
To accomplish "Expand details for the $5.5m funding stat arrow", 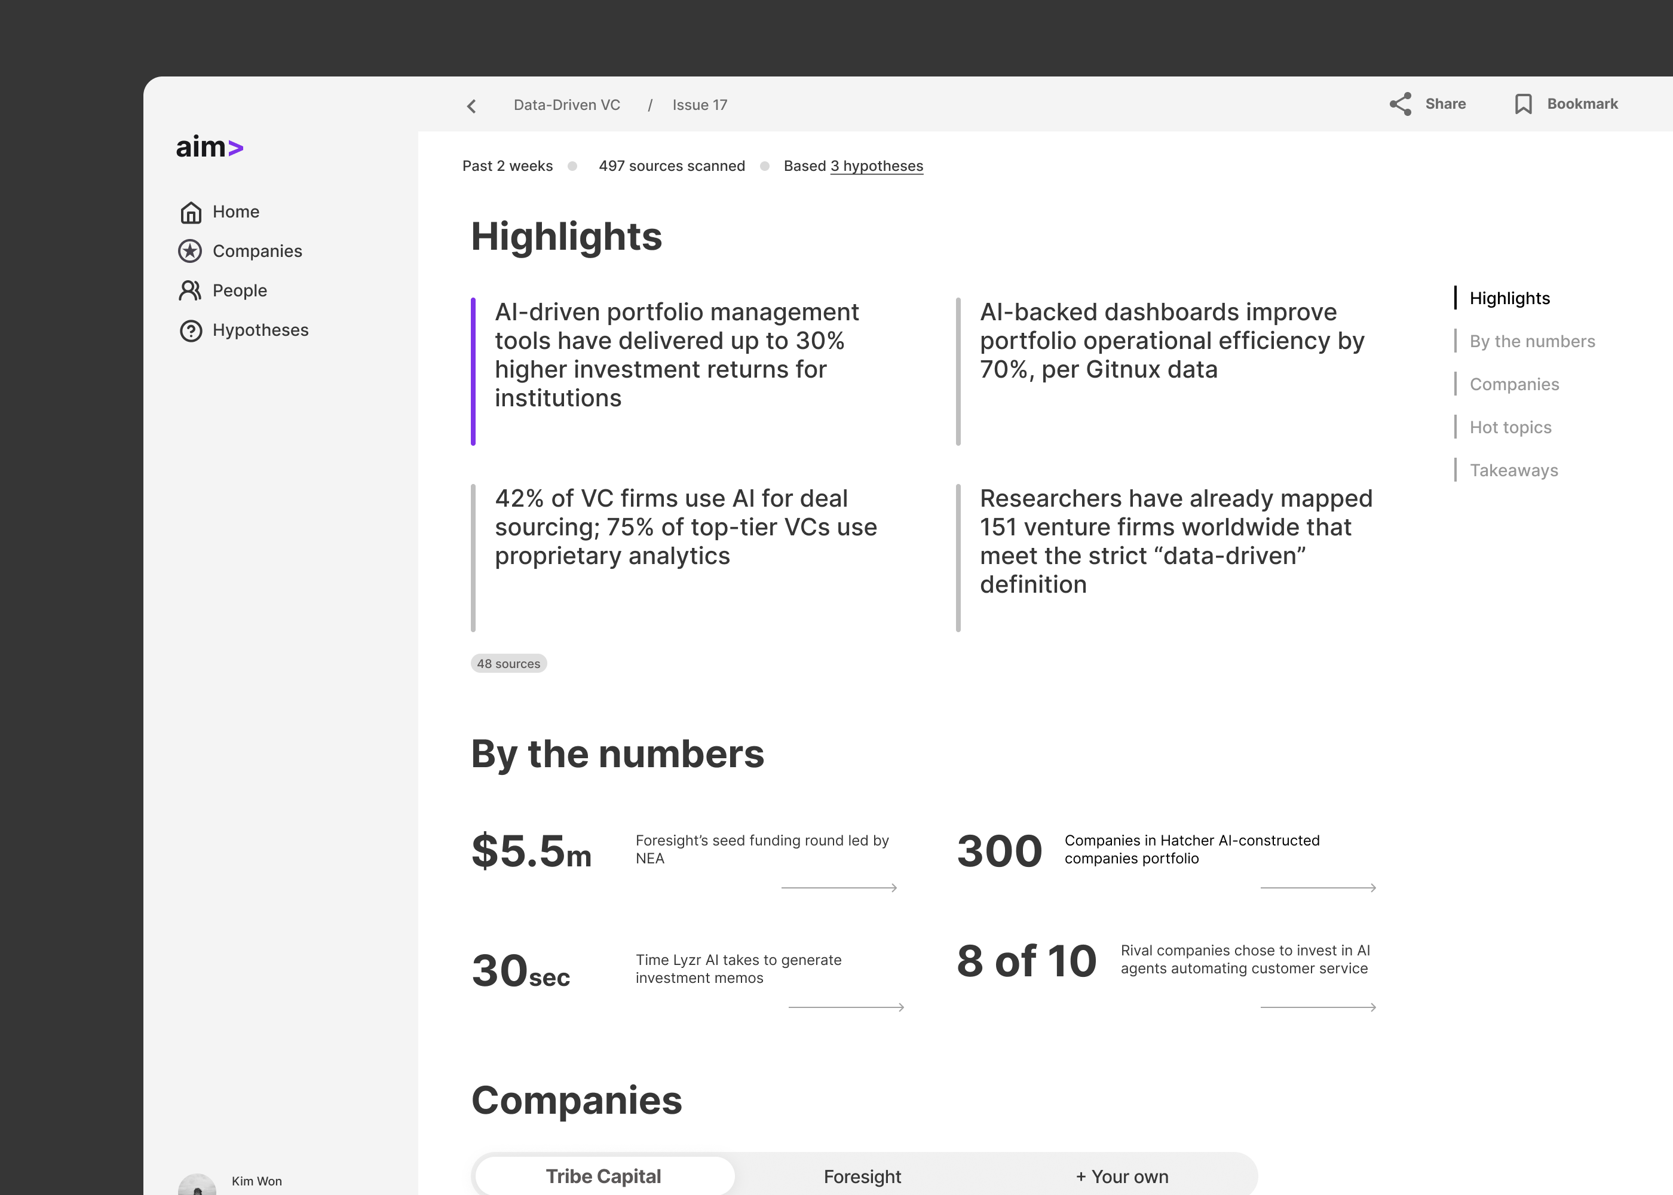I will click(x=839, y=887).
